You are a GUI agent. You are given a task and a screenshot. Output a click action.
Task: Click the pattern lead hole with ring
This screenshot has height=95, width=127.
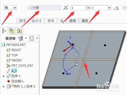72,45
